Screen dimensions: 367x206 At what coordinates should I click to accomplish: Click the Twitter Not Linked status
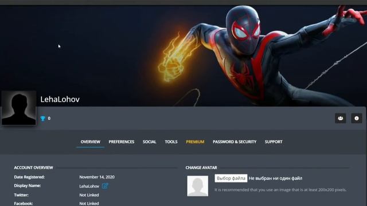pyautogui.click(x=89, y=195)
